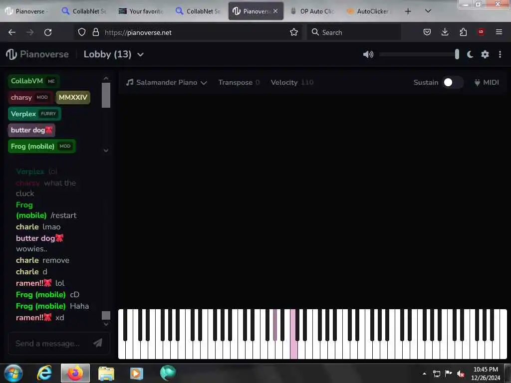Click the site padlock icon
The width and height of the screenshot is (511, 383).
95,32
